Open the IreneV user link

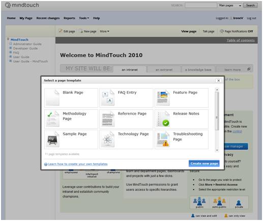(x=238, y=18)
